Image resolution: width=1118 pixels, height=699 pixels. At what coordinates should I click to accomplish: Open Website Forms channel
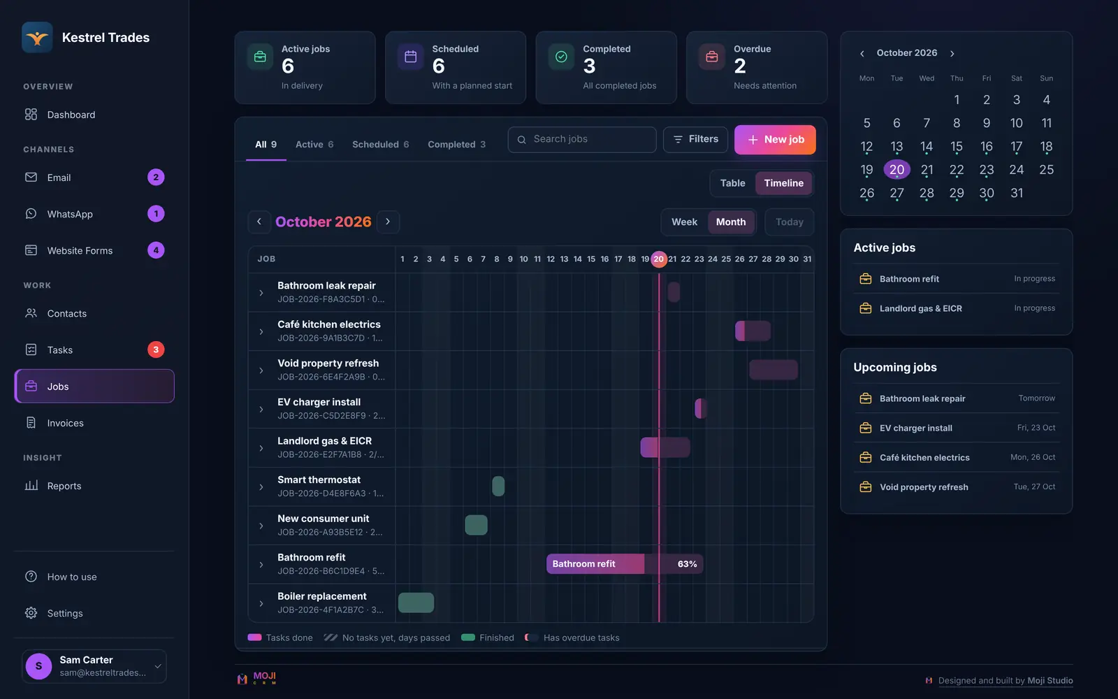(94, 250)
